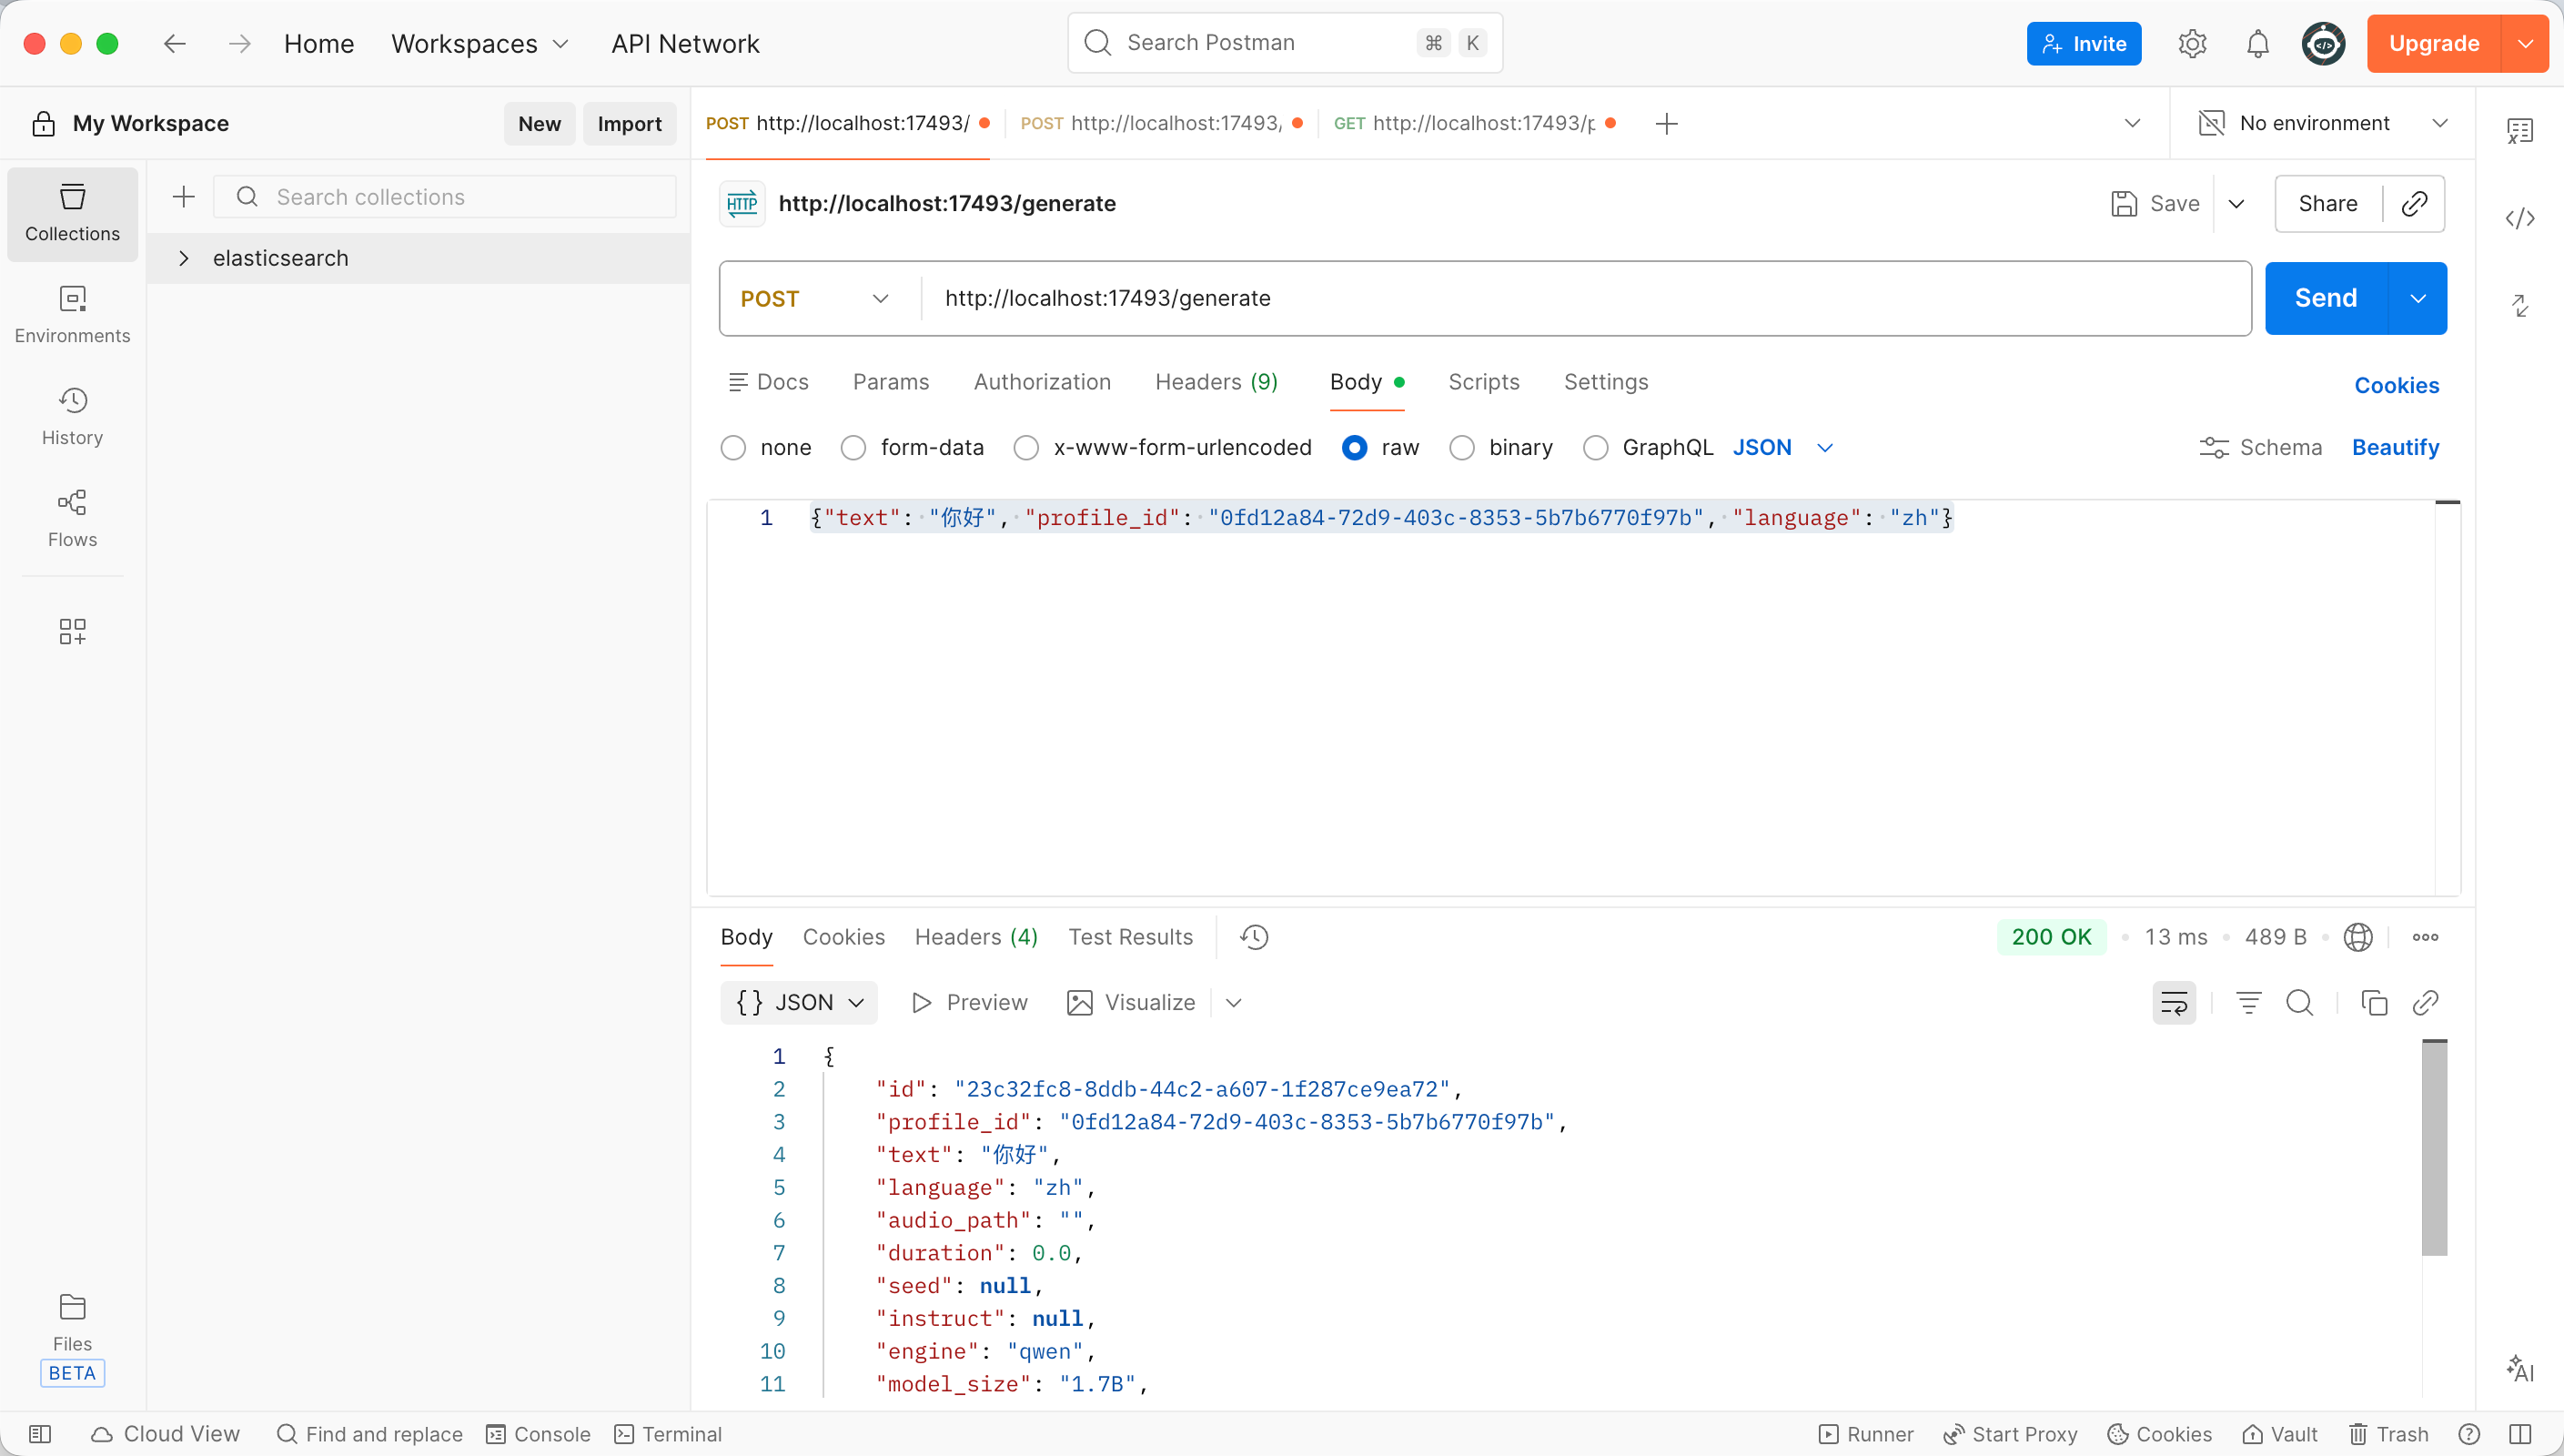
Task: Switch to the Headers (9) request tab
Action: coord(1216,382)
